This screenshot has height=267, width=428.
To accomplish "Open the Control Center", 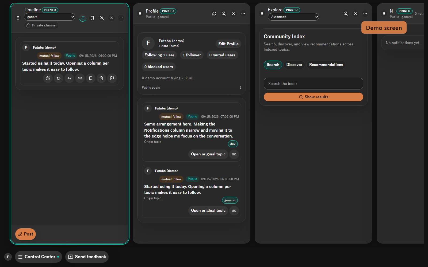I will pos(39,257).
